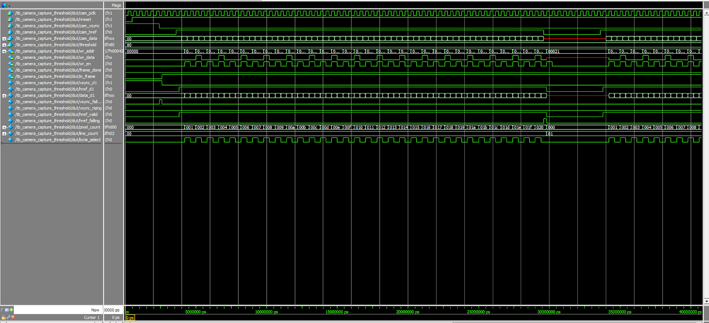Select the href_falling signal name
709x323 pixels.
58,121
